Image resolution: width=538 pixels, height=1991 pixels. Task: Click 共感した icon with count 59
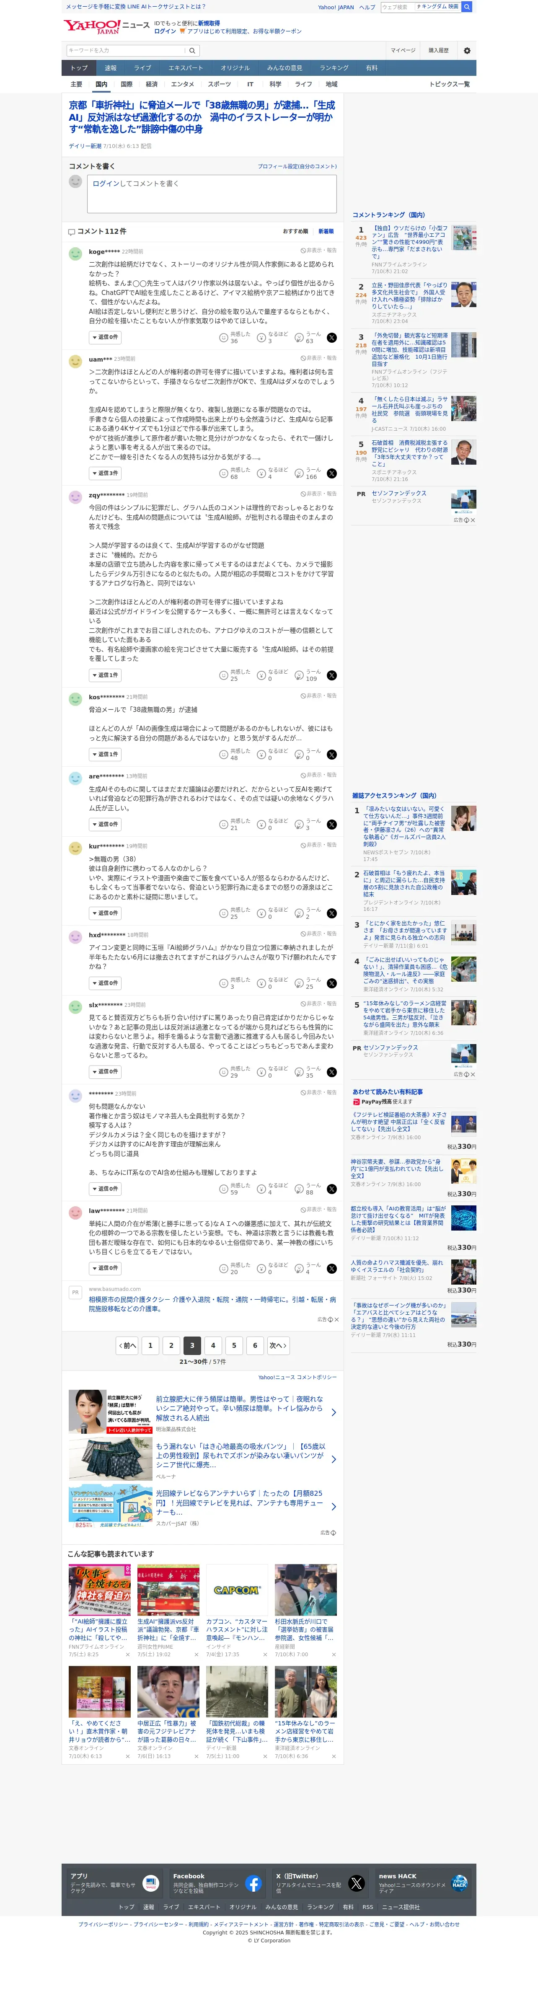[223, 1189]
